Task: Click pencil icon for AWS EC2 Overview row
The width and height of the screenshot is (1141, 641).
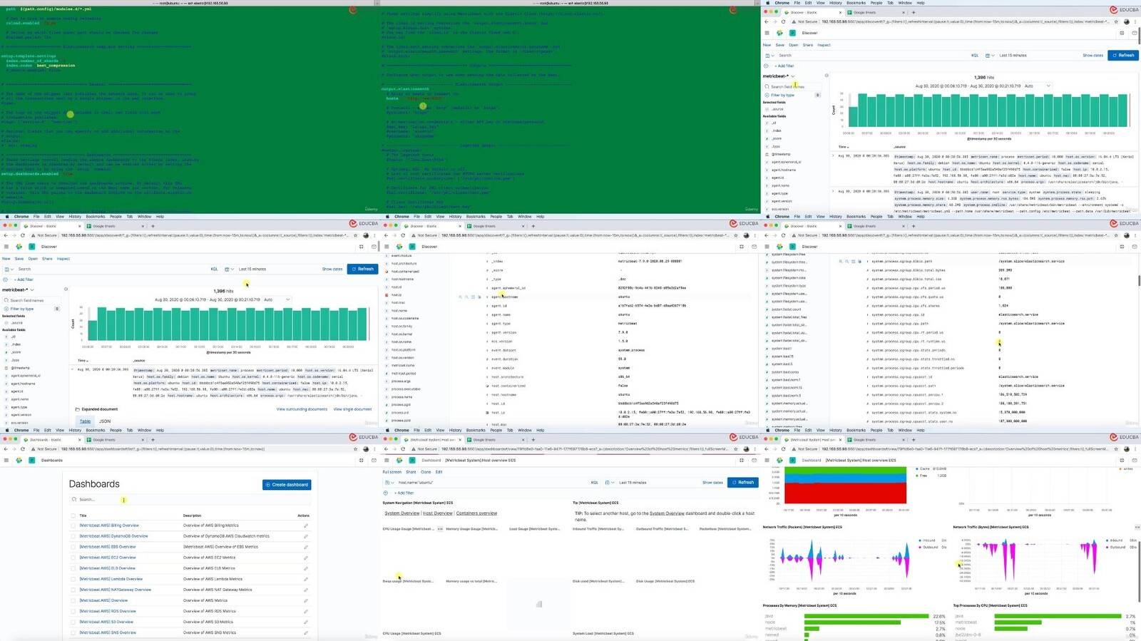Action: point(306,558)
